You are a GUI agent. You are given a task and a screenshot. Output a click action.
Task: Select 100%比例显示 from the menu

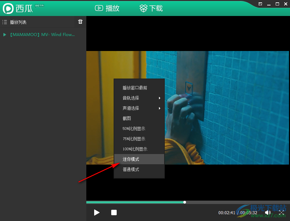click(x=139, y=149)
